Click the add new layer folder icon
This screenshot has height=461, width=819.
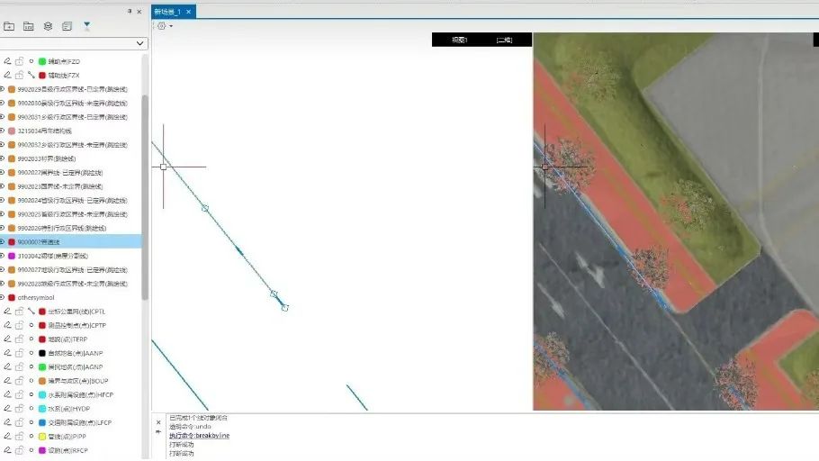(9, 26)
